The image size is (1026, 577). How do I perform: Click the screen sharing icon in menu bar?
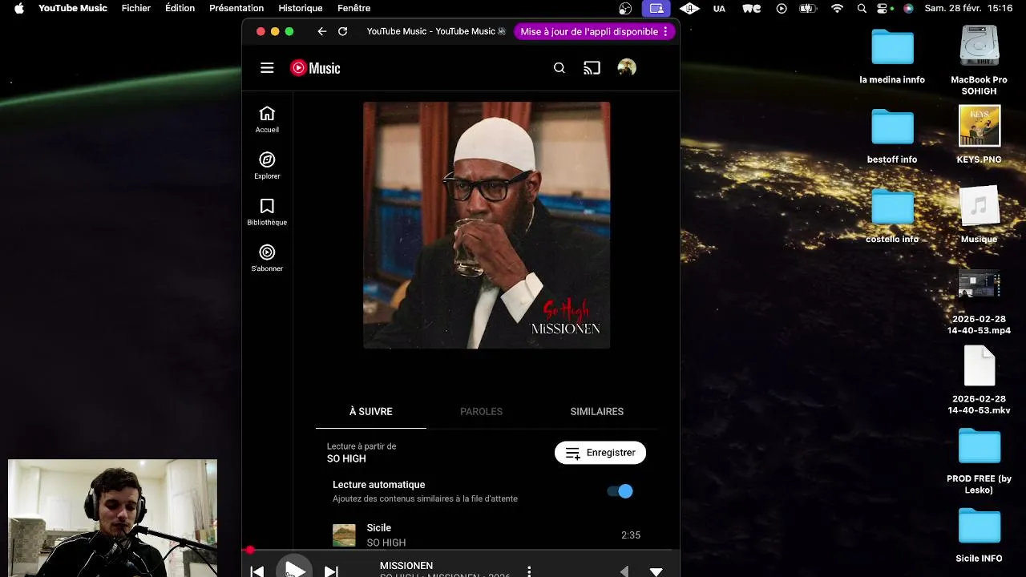coord(656,8)
